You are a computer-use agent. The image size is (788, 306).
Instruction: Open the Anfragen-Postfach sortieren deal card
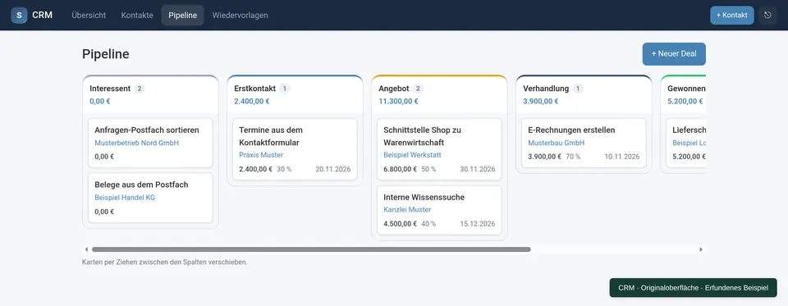point(150,143)
